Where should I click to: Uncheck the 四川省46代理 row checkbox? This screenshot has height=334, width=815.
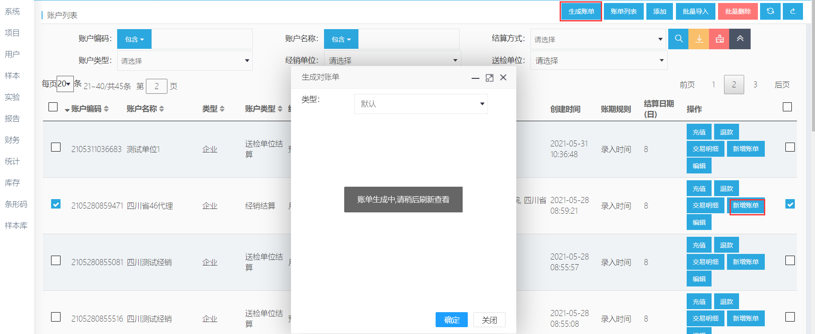[56, 204]
